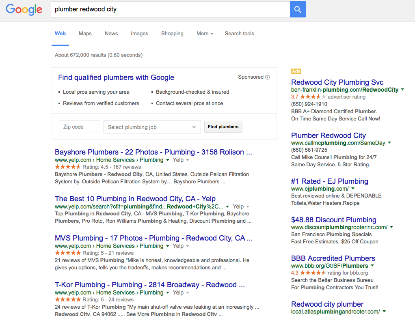Click T-Kor Plumbing 5-star rating stars
Screen dimensions: 415x316
point(68,299)
